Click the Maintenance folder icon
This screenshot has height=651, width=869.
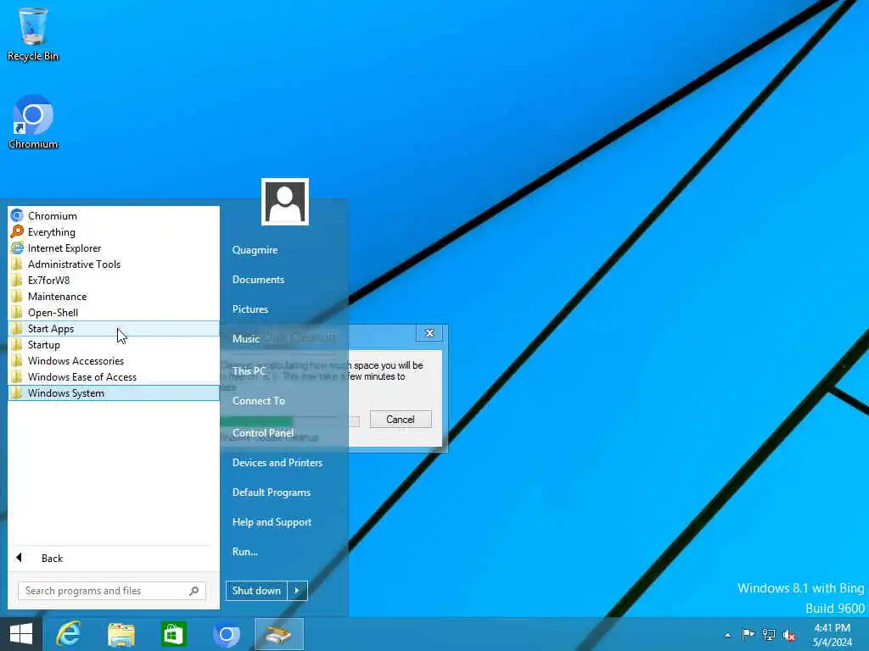point(17,296)
